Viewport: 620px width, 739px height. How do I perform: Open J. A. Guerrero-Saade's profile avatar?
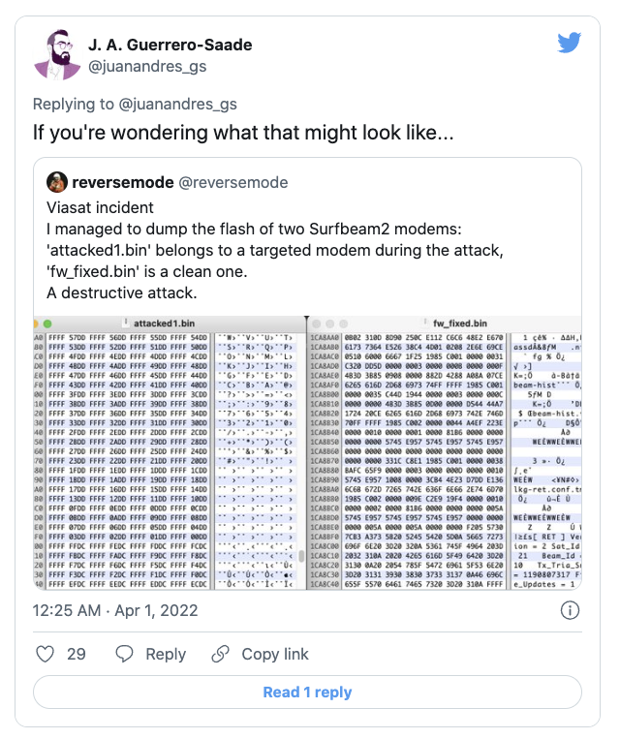tap(57, 55)
